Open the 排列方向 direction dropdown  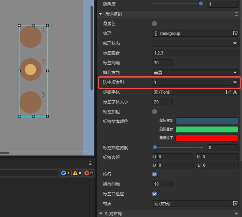195,73
